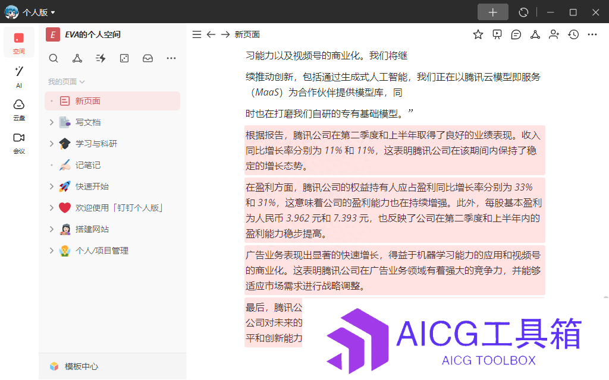Open the quick capture lightning icon
This screenshot has width=609, height=380.
point(101,58)
